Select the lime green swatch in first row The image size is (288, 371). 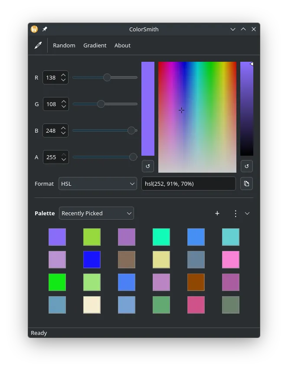click(x=92, y=237)
